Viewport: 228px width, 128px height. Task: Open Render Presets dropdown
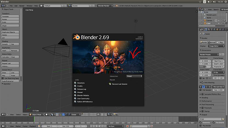(209, 55)
